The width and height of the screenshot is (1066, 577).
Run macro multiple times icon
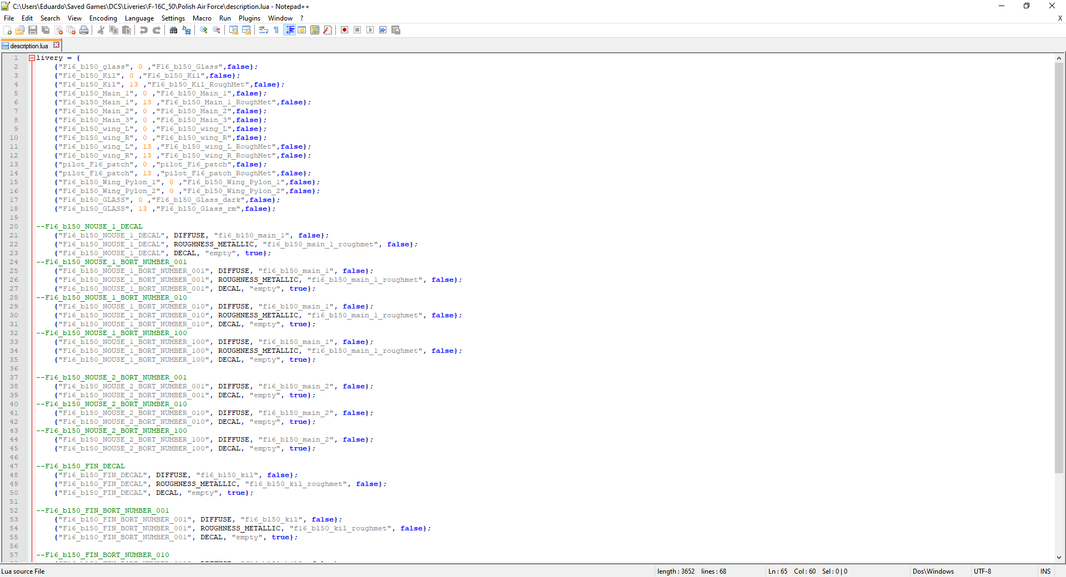pyautogui.click(x=383, y=30)
